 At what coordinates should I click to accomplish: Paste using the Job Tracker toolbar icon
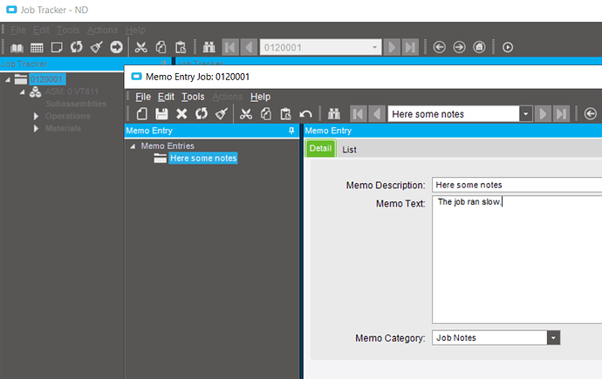[x=181, y=47]
